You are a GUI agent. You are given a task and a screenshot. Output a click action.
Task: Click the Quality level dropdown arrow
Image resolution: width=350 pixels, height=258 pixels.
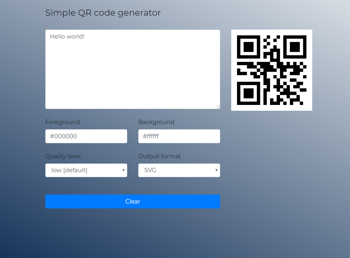click(x=123, y=170)
